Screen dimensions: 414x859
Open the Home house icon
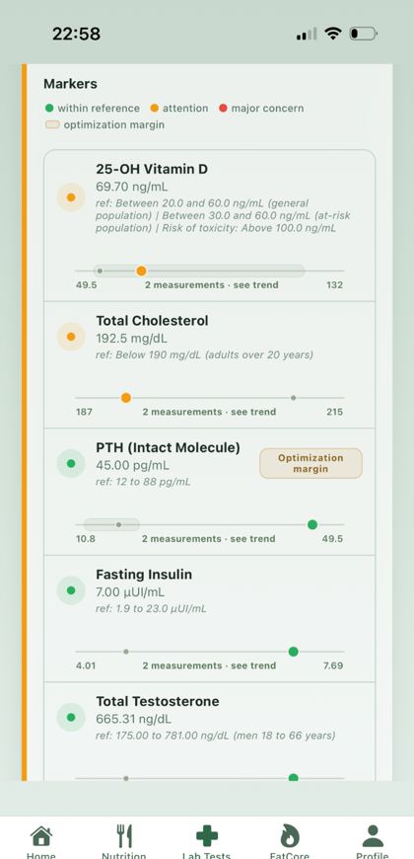pyautogui.click(x=41, y=836)
